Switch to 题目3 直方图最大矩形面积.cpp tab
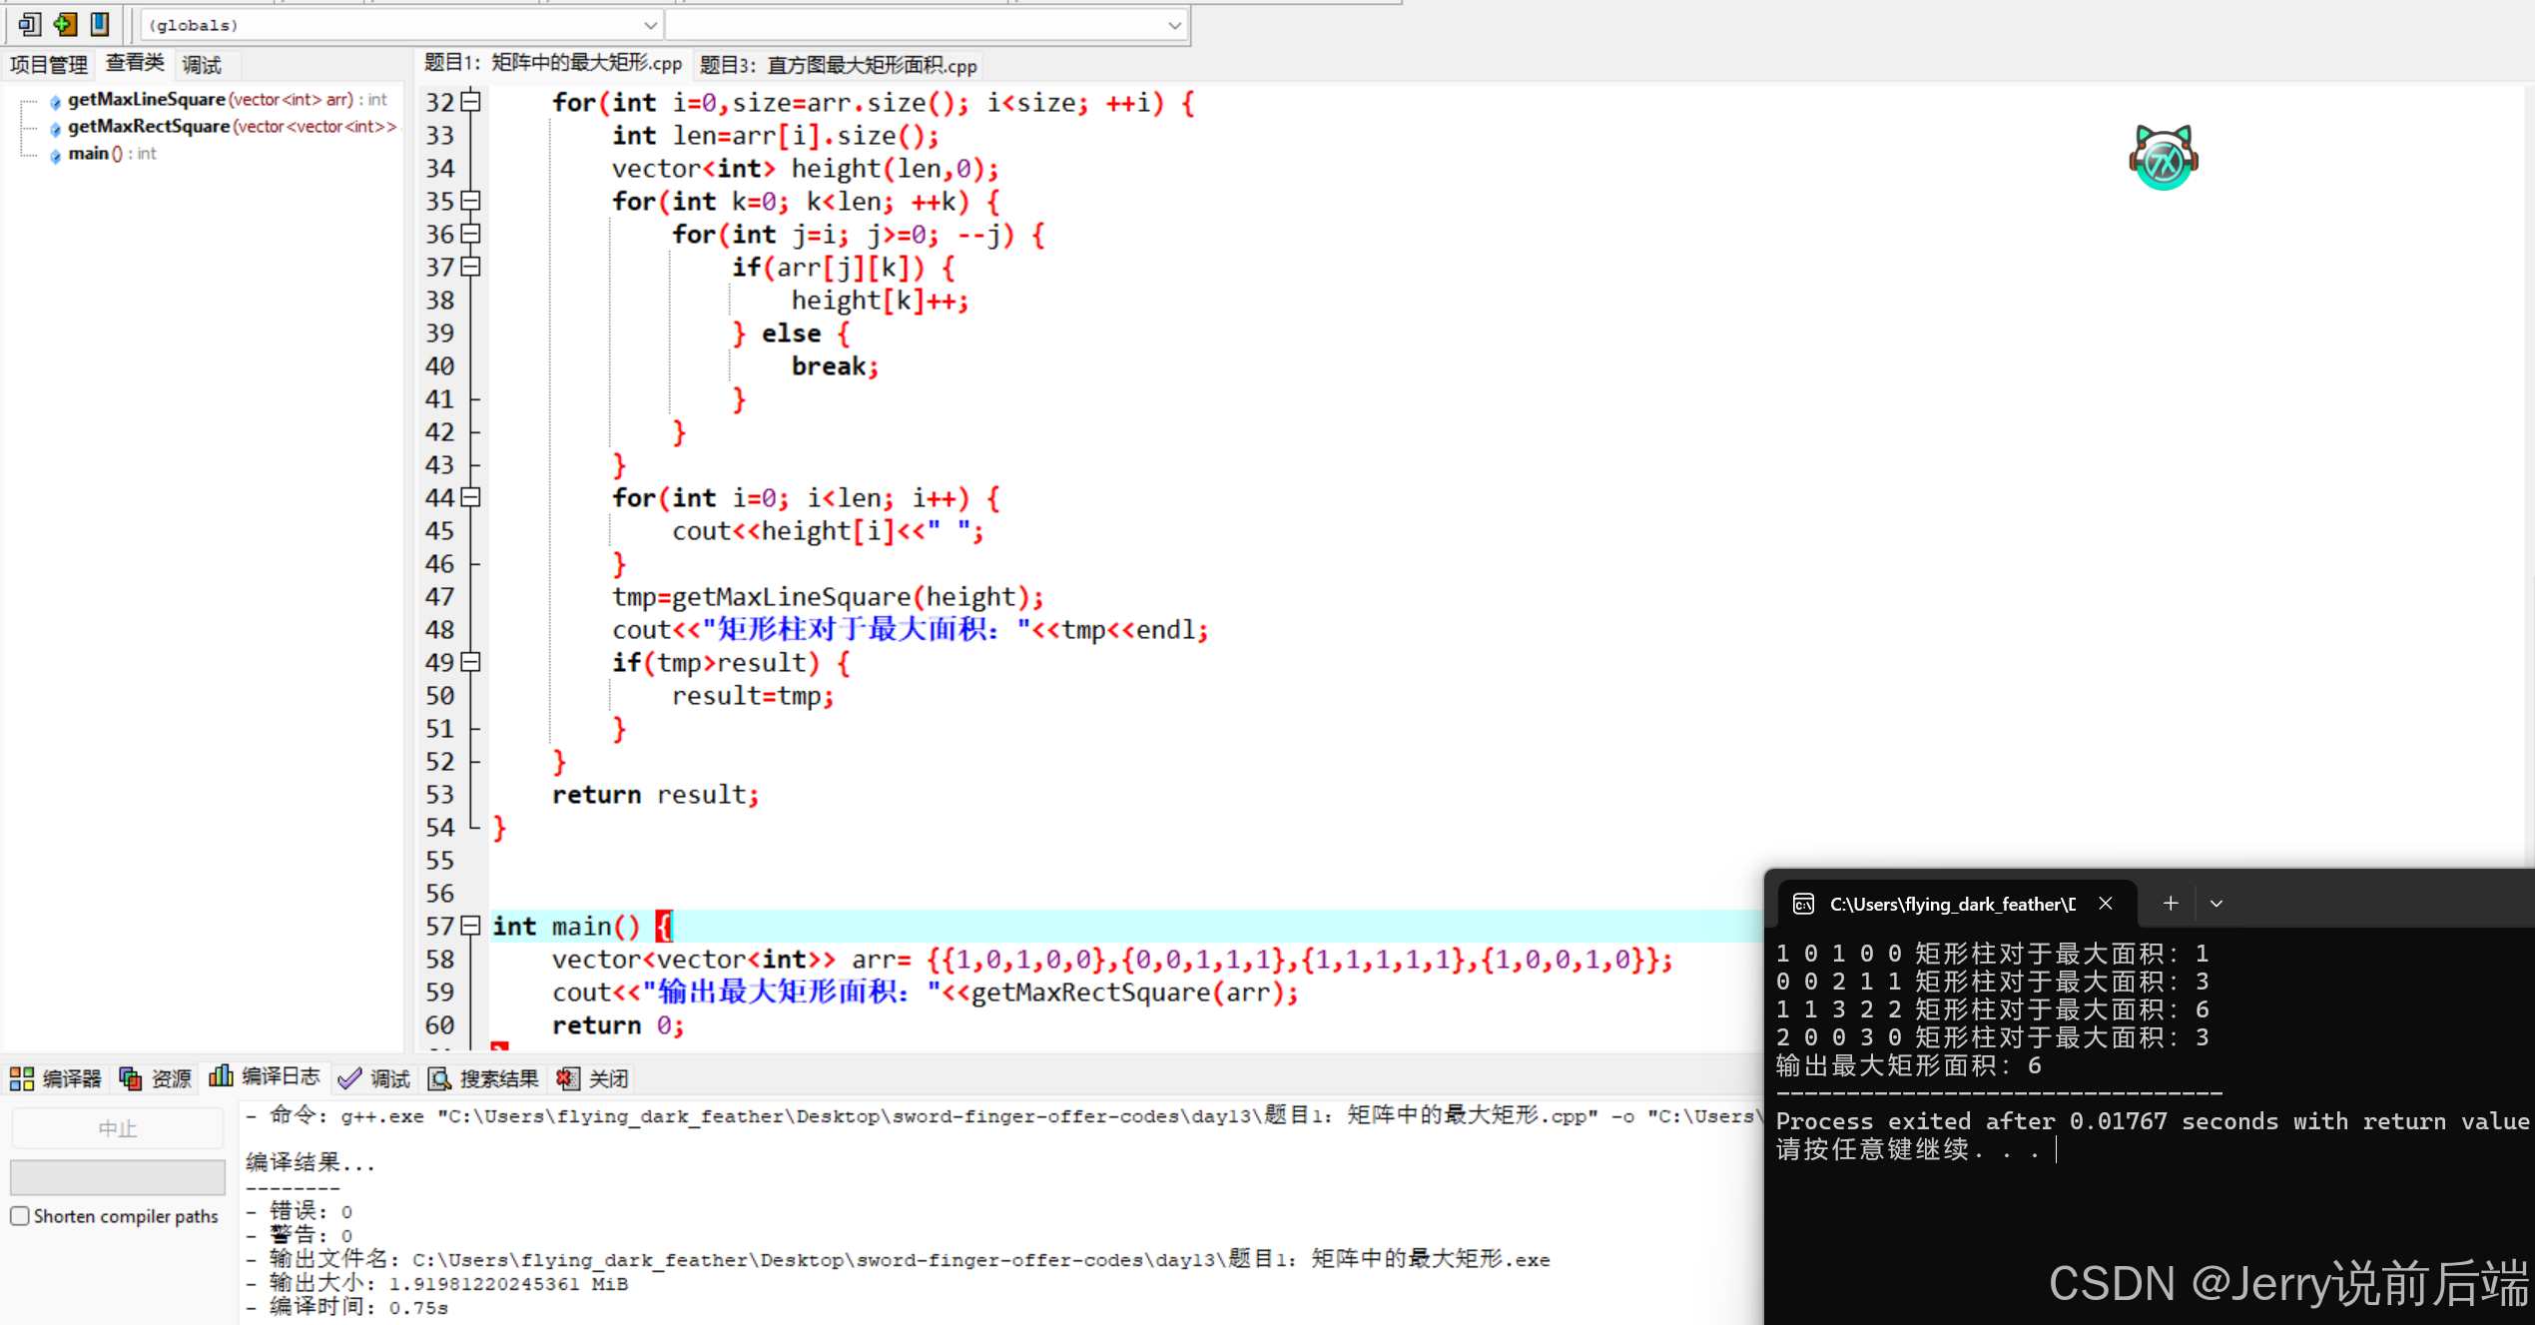This screenshot has width=2535, height=1325. coord(838,66)
